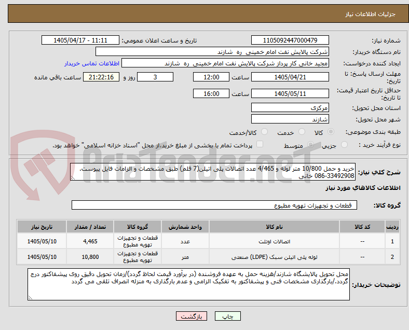The image size is (409, 330).
Task: Click the کد کالا column header
Action: (x=362, y=227)
